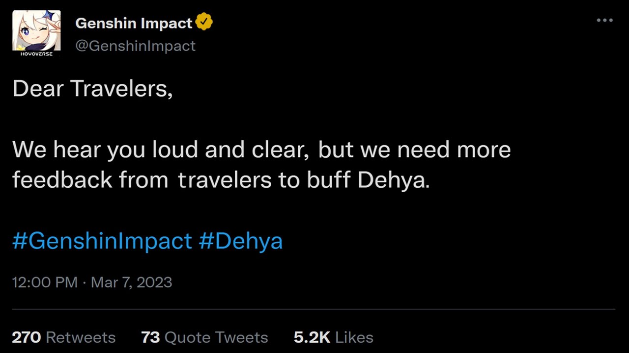This screenshot has height=353, width=629.
Task: Click the 270 retweet count
Action: tap(27, 337)
